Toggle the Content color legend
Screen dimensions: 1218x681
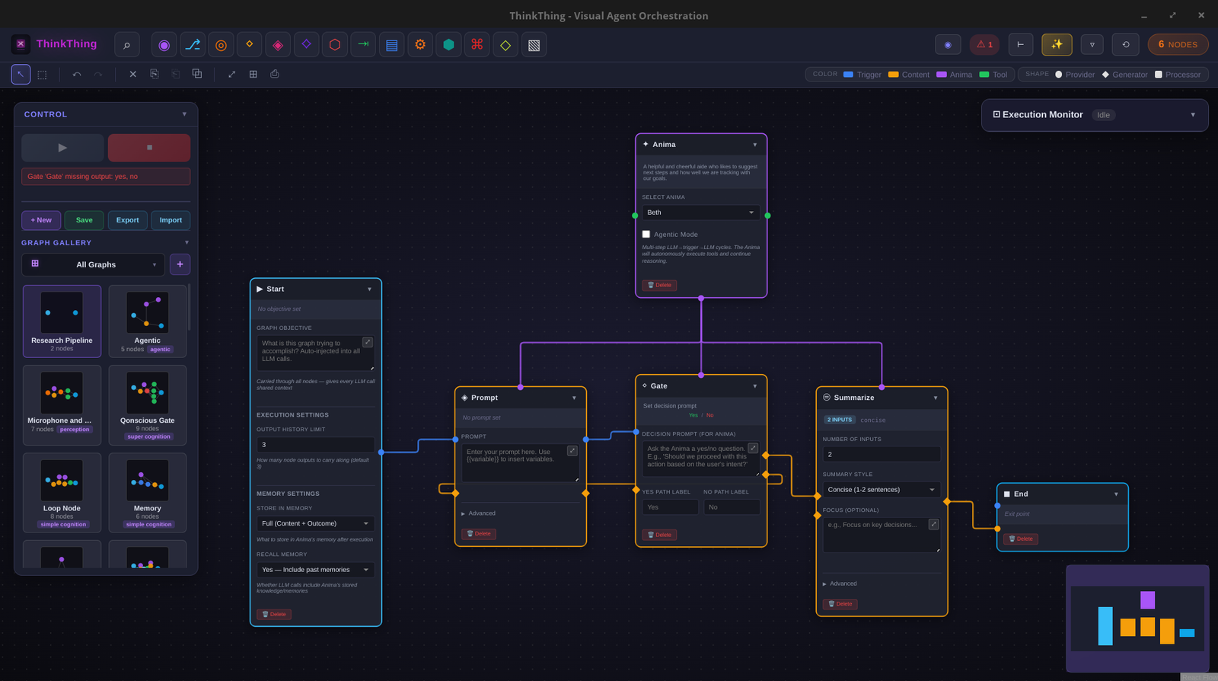click(x=909, y=75)
